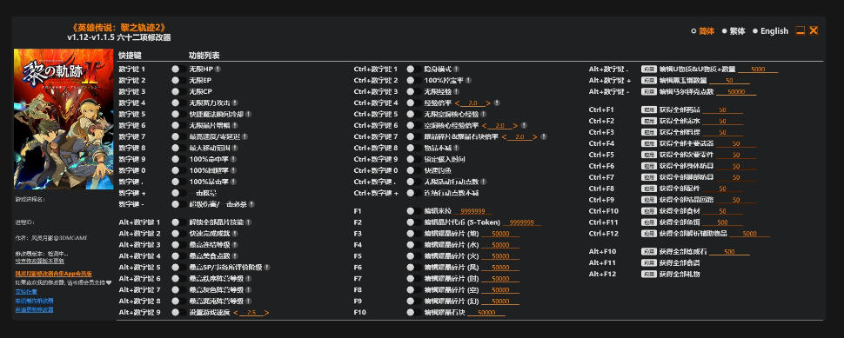
Task: Lower the multiplier with the Ctrl+数字键 4 left arrow
Action: coord(458,103)
